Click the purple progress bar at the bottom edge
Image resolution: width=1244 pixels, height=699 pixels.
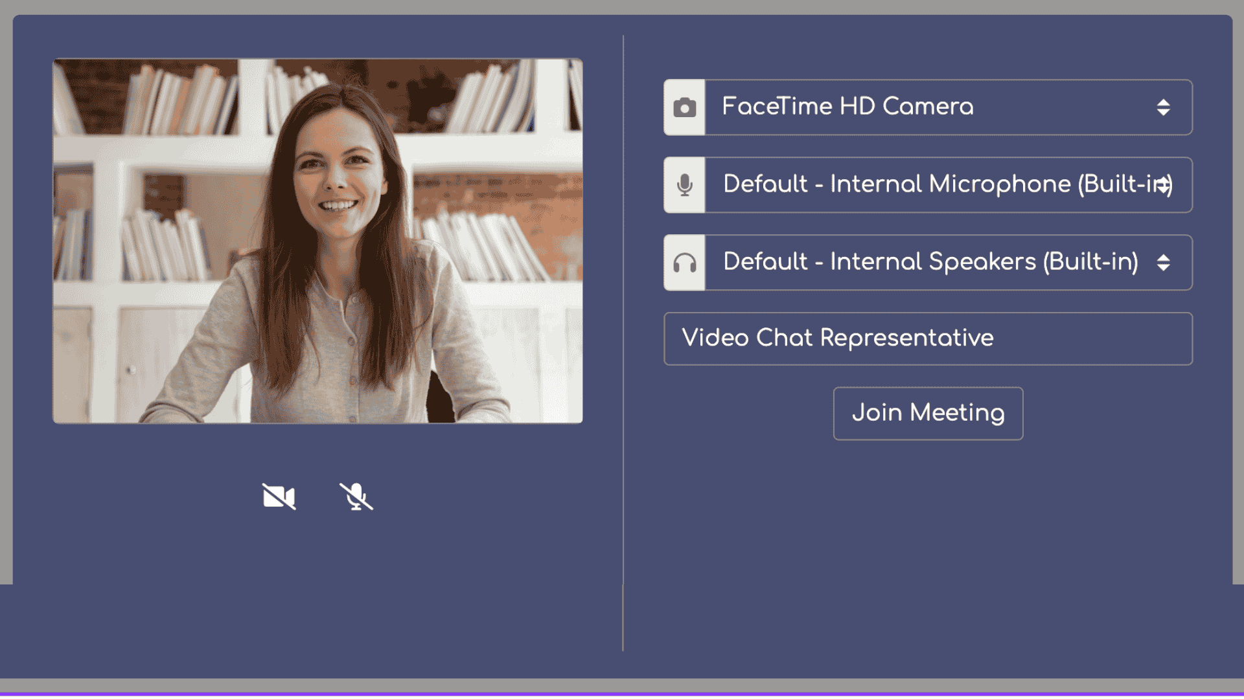[622, 694]
